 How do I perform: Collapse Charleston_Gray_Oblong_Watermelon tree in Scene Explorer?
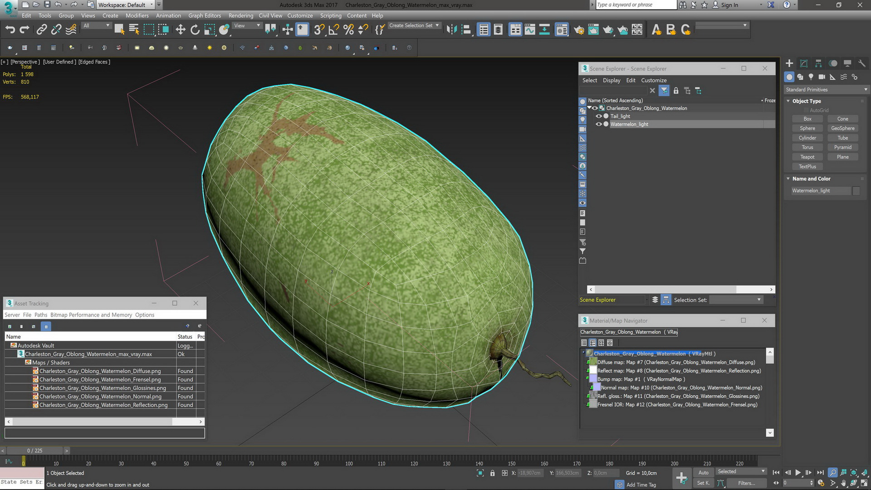589,108
